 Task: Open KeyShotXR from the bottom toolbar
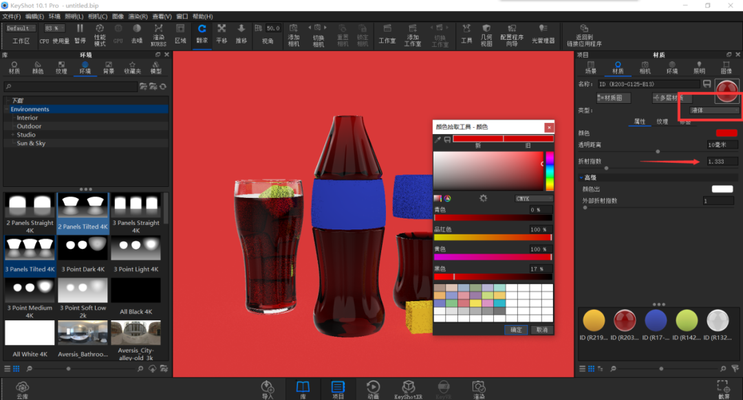pyautogui.click(x=408, y=390)
